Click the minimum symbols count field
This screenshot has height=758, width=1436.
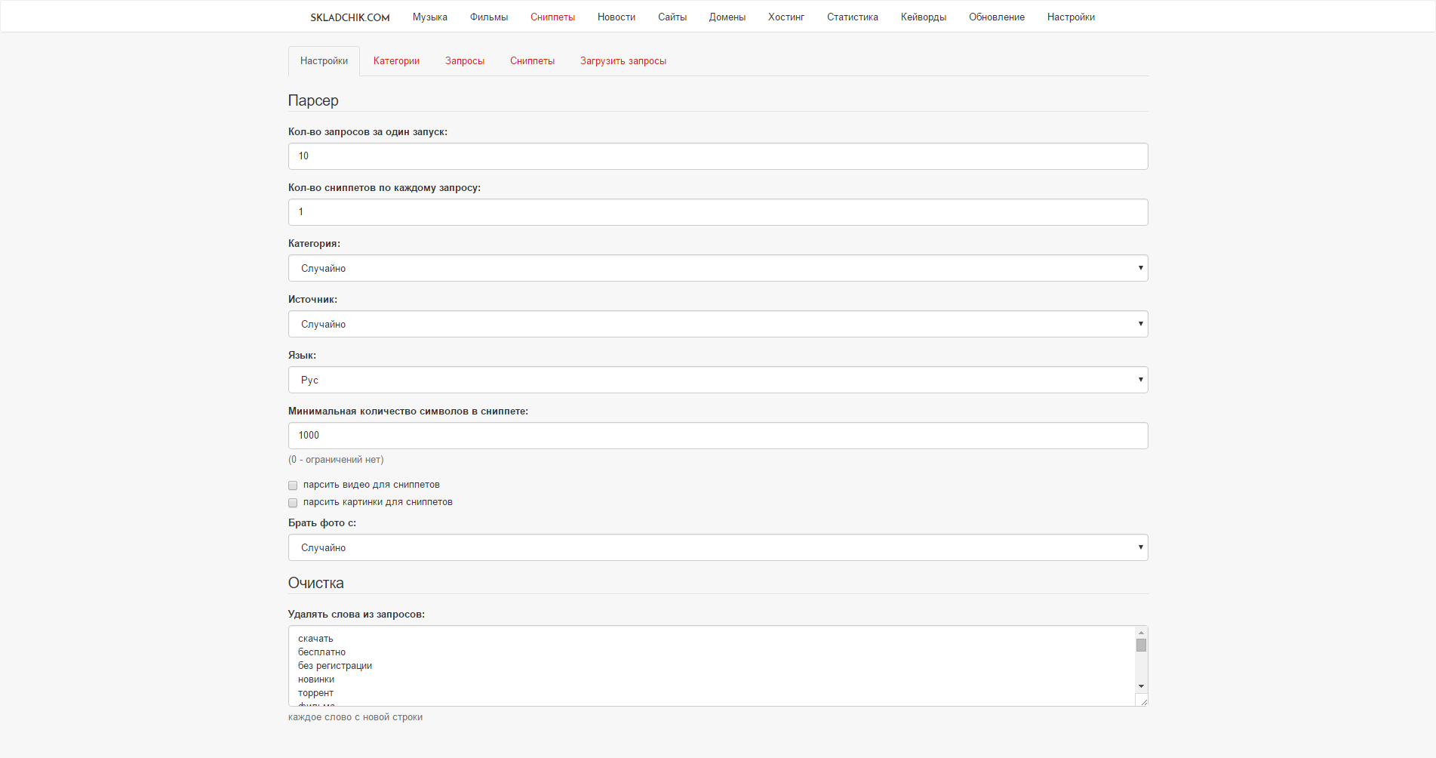pos(718,436)
